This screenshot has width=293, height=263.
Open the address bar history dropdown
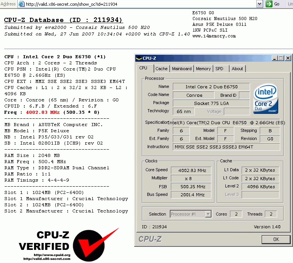259,4
